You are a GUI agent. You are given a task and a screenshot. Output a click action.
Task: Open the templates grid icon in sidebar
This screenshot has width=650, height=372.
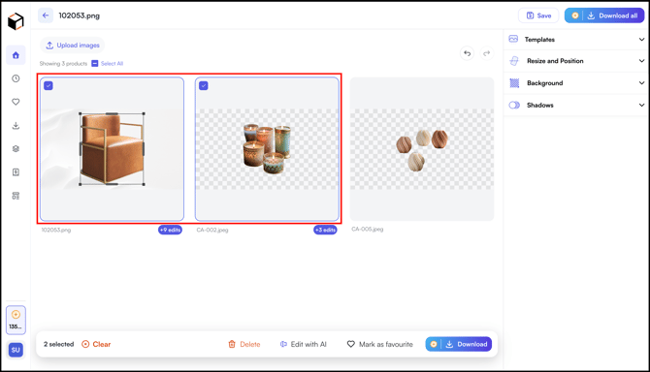[16, 196]
